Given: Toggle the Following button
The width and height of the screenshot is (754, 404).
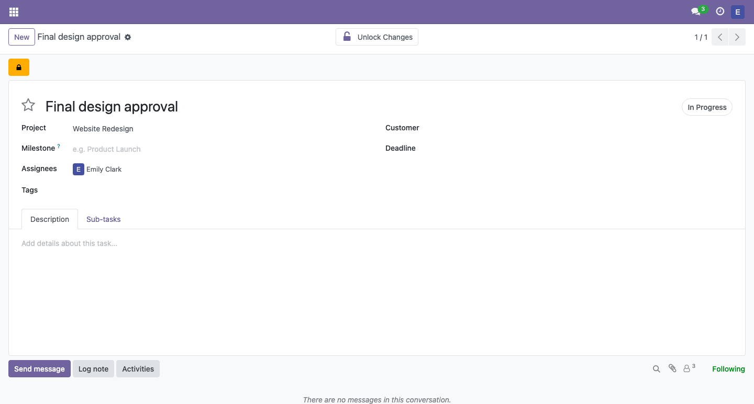Looking at the screenshot, I should coord(728,369).
